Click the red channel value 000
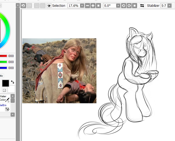Image resolution: width=175 pixels, height=141 pixels. [11, 56]
